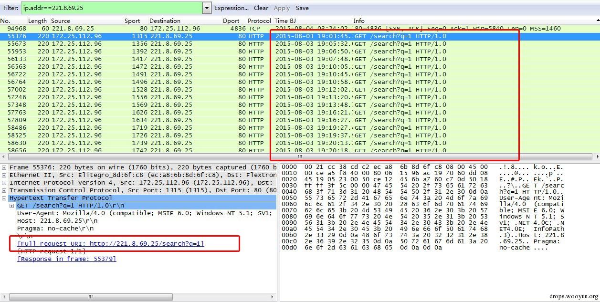Sort by the Length column header
Viewport: 600px width, 302px height.
pyautogui.click(x=37, y=21)
